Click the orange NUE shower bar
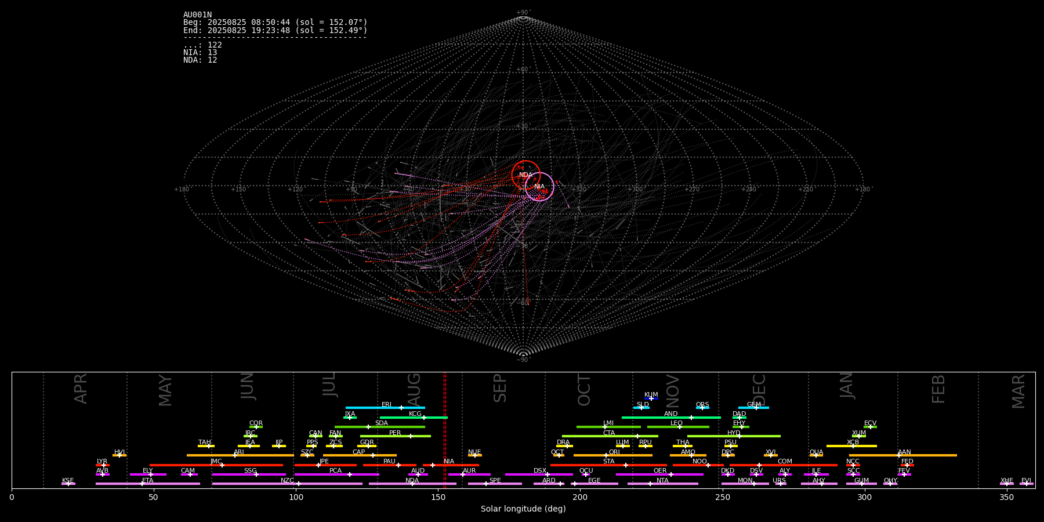1044x522 pixels. coord(475,455)
